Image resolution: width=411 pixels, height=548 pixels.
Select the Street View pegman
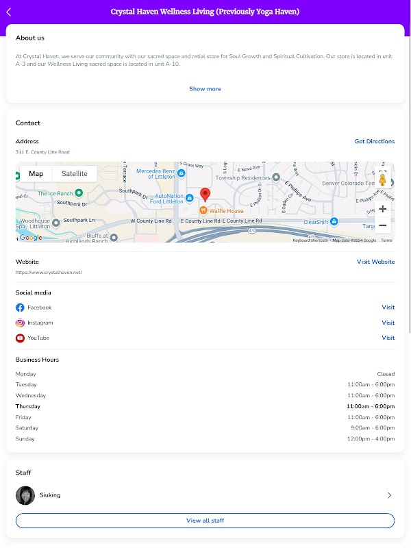383,180
